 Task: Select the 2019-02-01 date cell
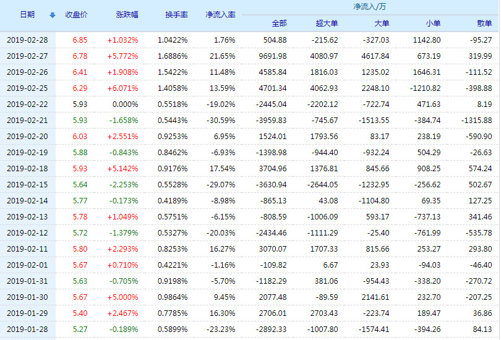[27, 265]
